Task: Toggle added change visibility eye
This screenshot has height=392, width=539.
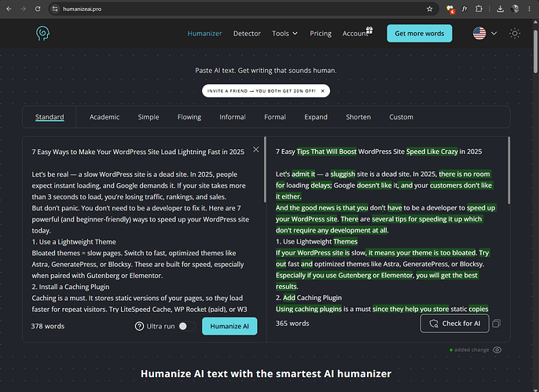Action: pos(497,350)
